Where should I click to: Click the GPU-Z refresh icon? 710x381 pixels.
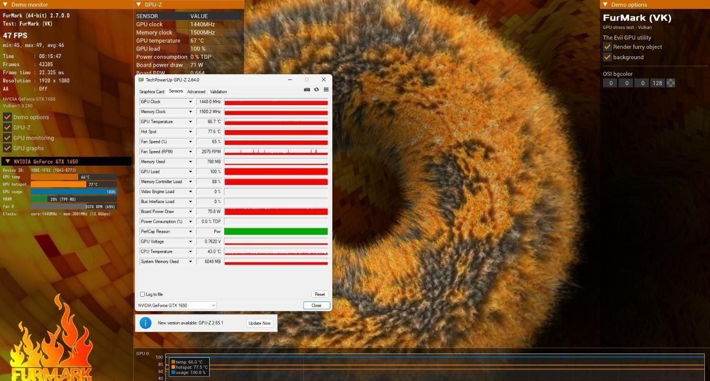(x=317, y=89)
